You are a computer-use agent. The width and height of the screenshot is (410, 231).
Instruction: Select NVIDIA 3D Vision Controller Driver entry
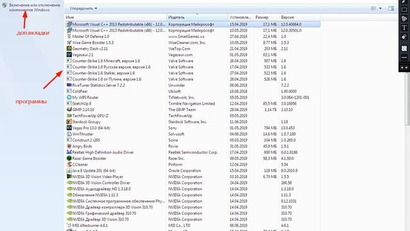point(192,183)
